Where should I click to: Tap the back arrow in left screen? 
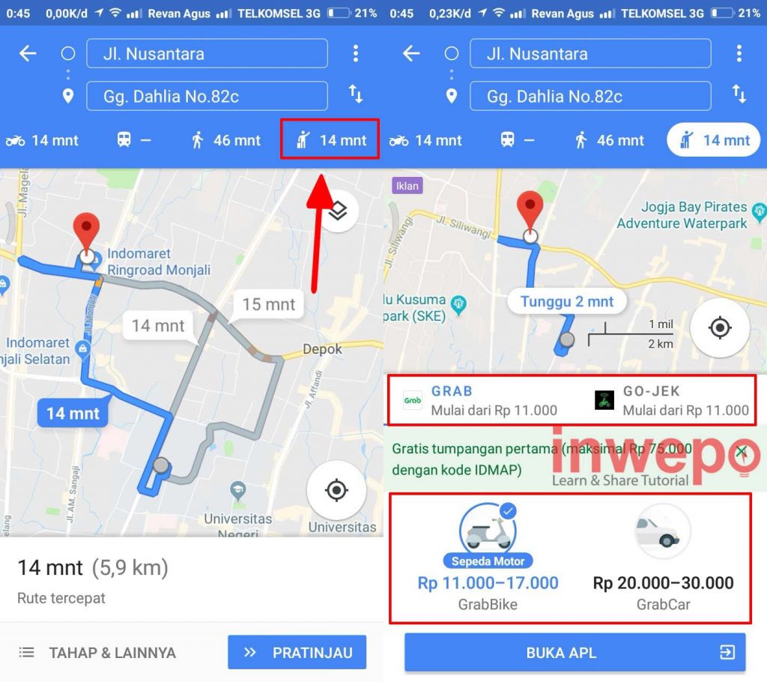coord(28,53)
